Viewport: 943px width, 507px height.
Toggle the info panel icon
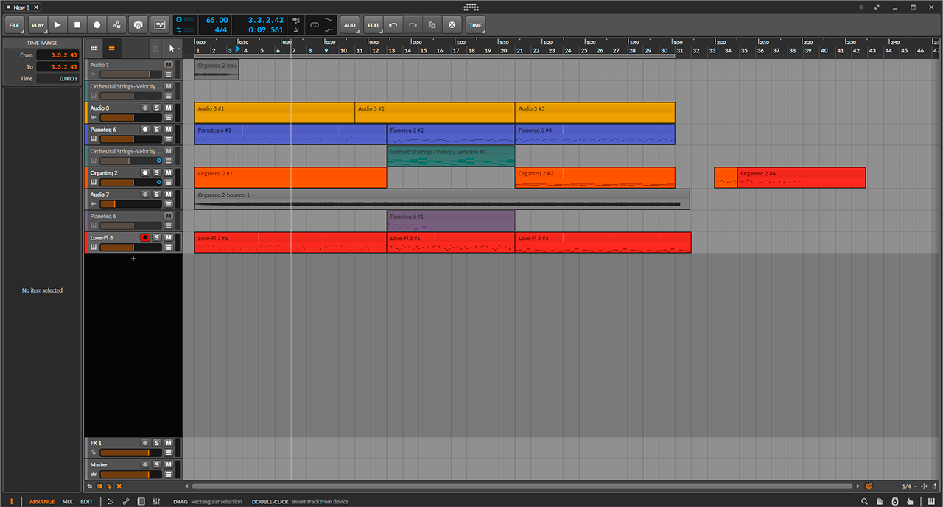tap(11, 501)
